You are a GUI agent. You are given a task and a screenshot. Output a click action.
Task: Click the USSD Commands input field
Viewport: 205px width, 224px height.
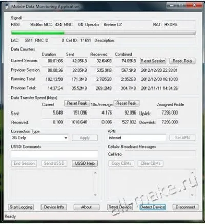pos(54,154)
